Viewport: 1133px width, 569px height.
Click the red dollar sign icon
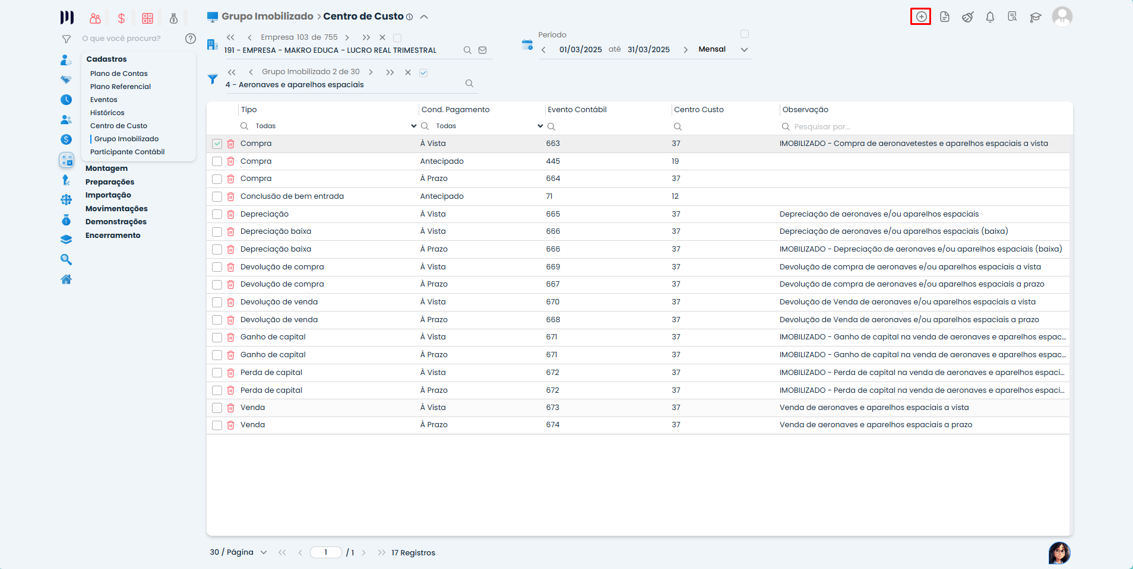point(121,18)
